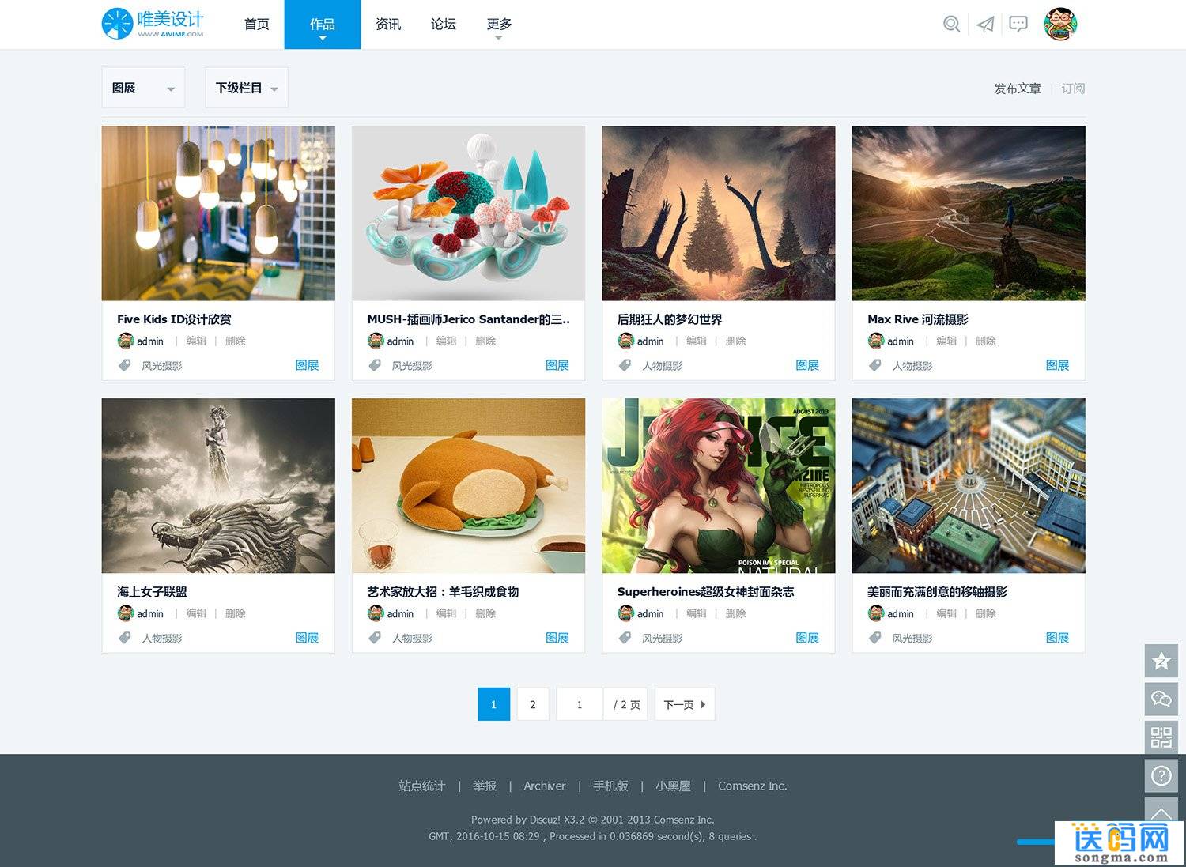Open the chat messages icon

1018,25
